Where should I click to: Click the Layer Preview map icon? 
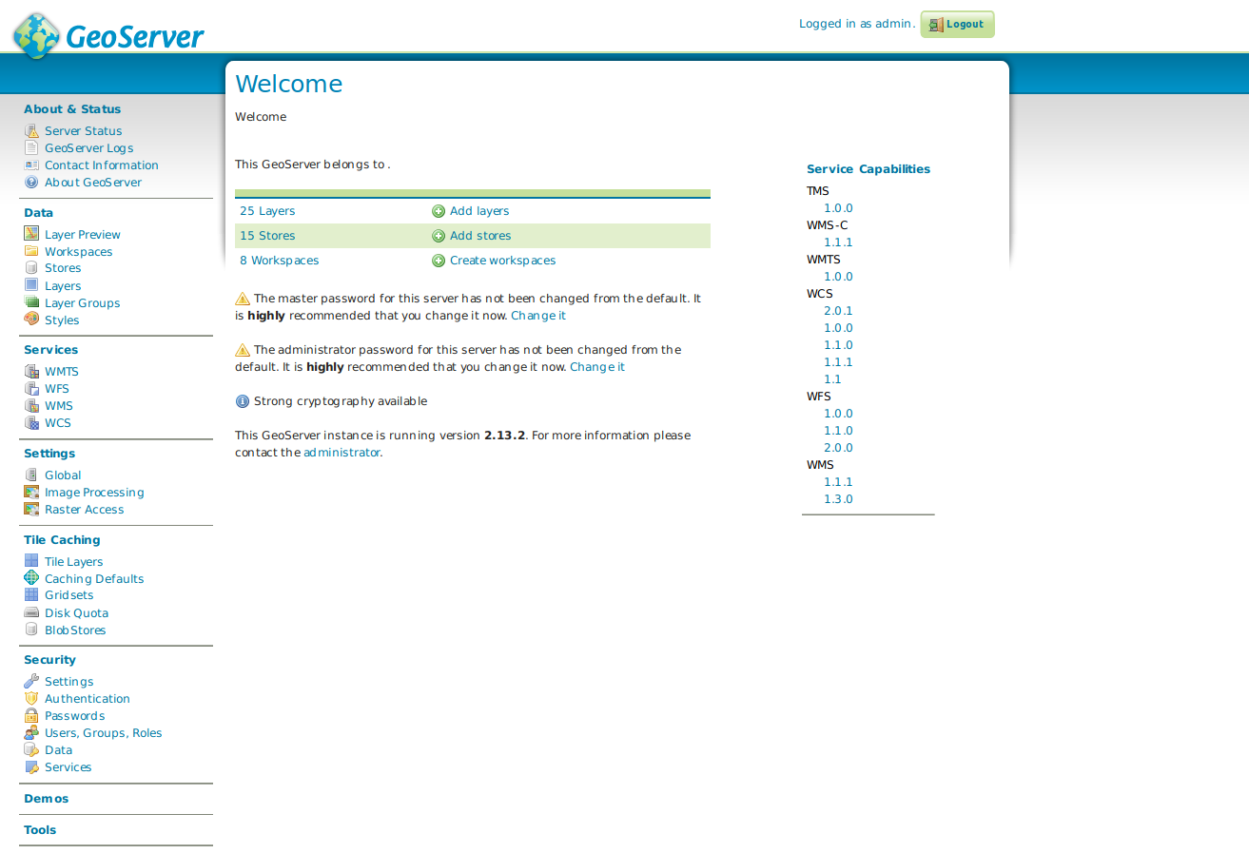(x=31, y=234)
